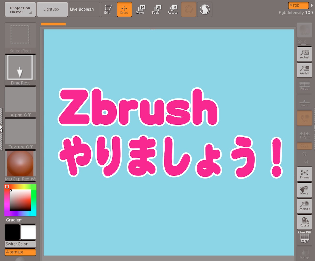Toggle PolyF Line Fill wireframe
This screenshot has width=315, height=261.
(x=305, y=238)
